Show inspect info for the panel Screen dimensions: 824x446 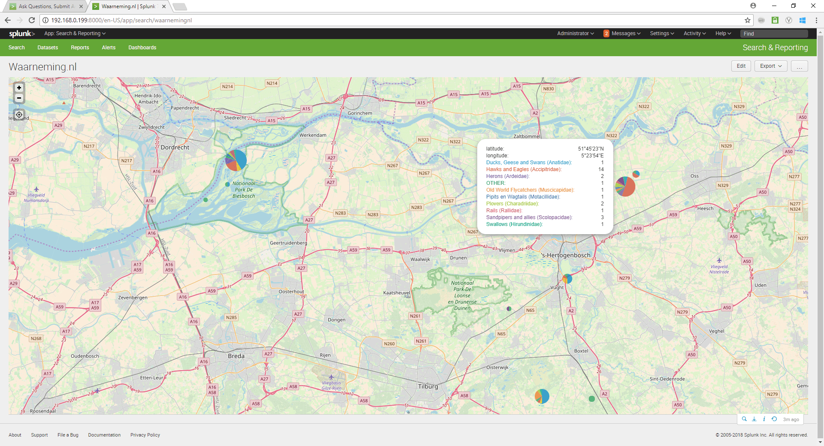point(764,419)
